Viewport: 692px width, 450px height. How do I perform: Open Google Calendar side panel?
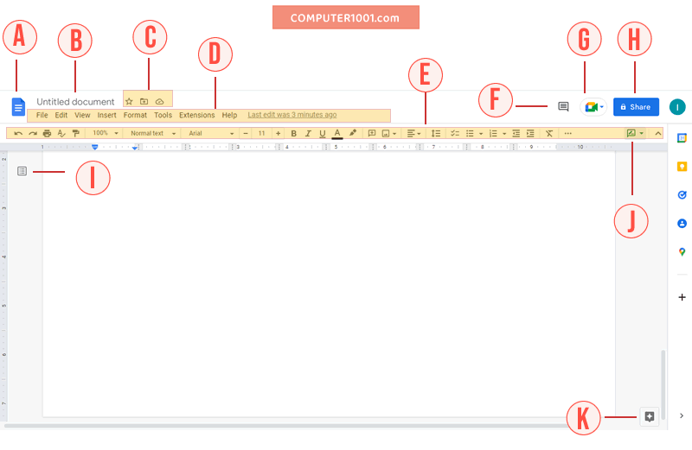click(x=682, y=138)
